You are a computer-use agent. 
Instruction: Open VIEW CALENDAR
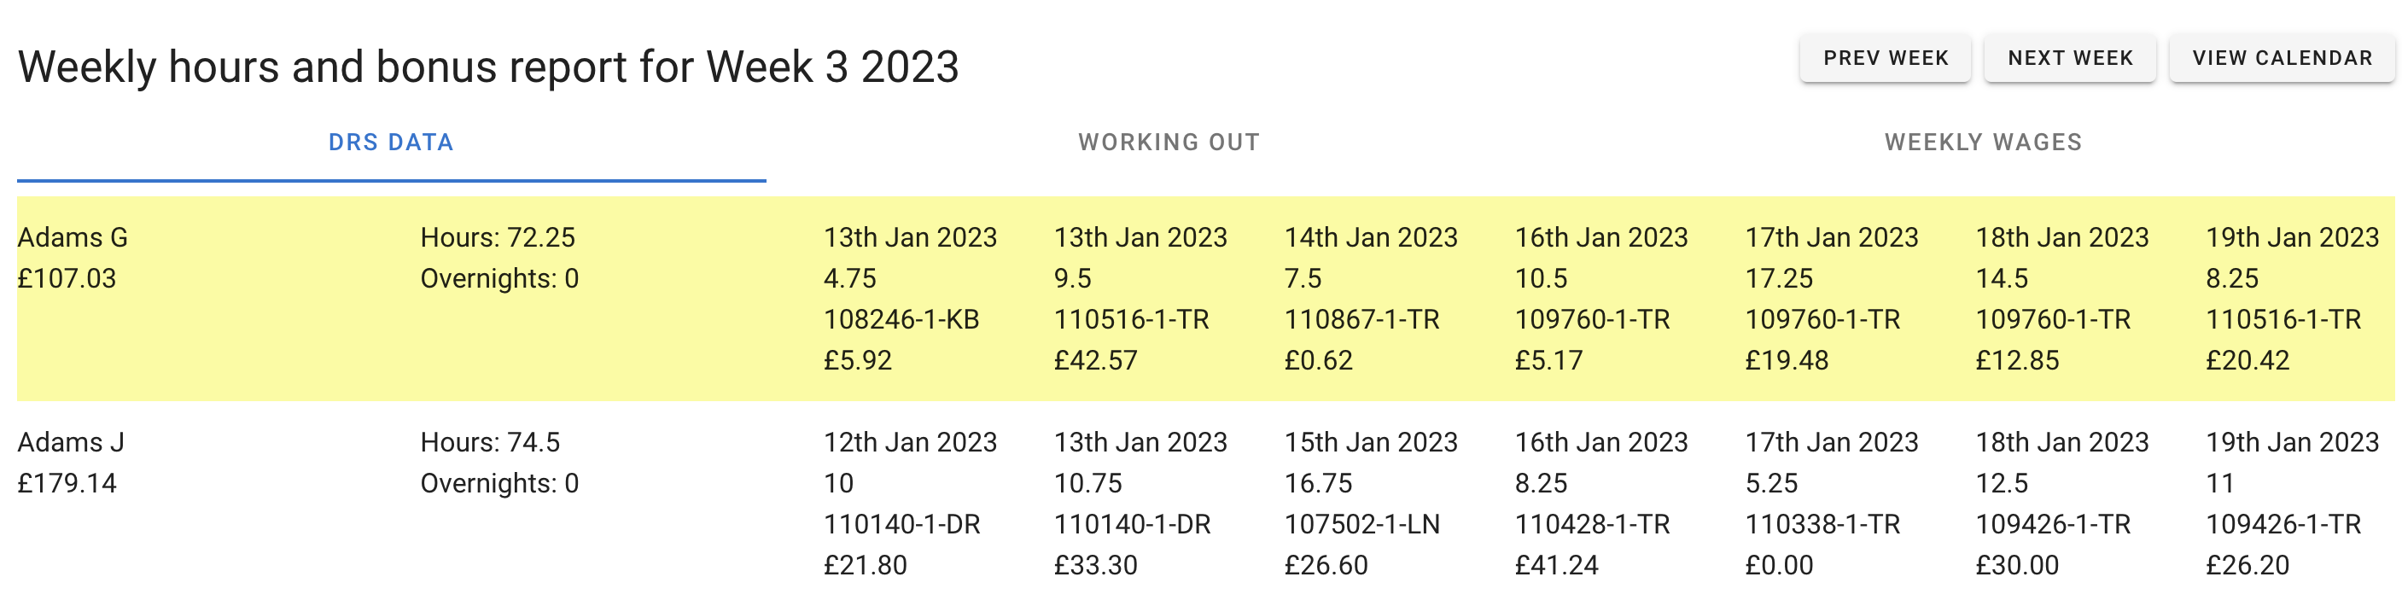pos(2281,58)
